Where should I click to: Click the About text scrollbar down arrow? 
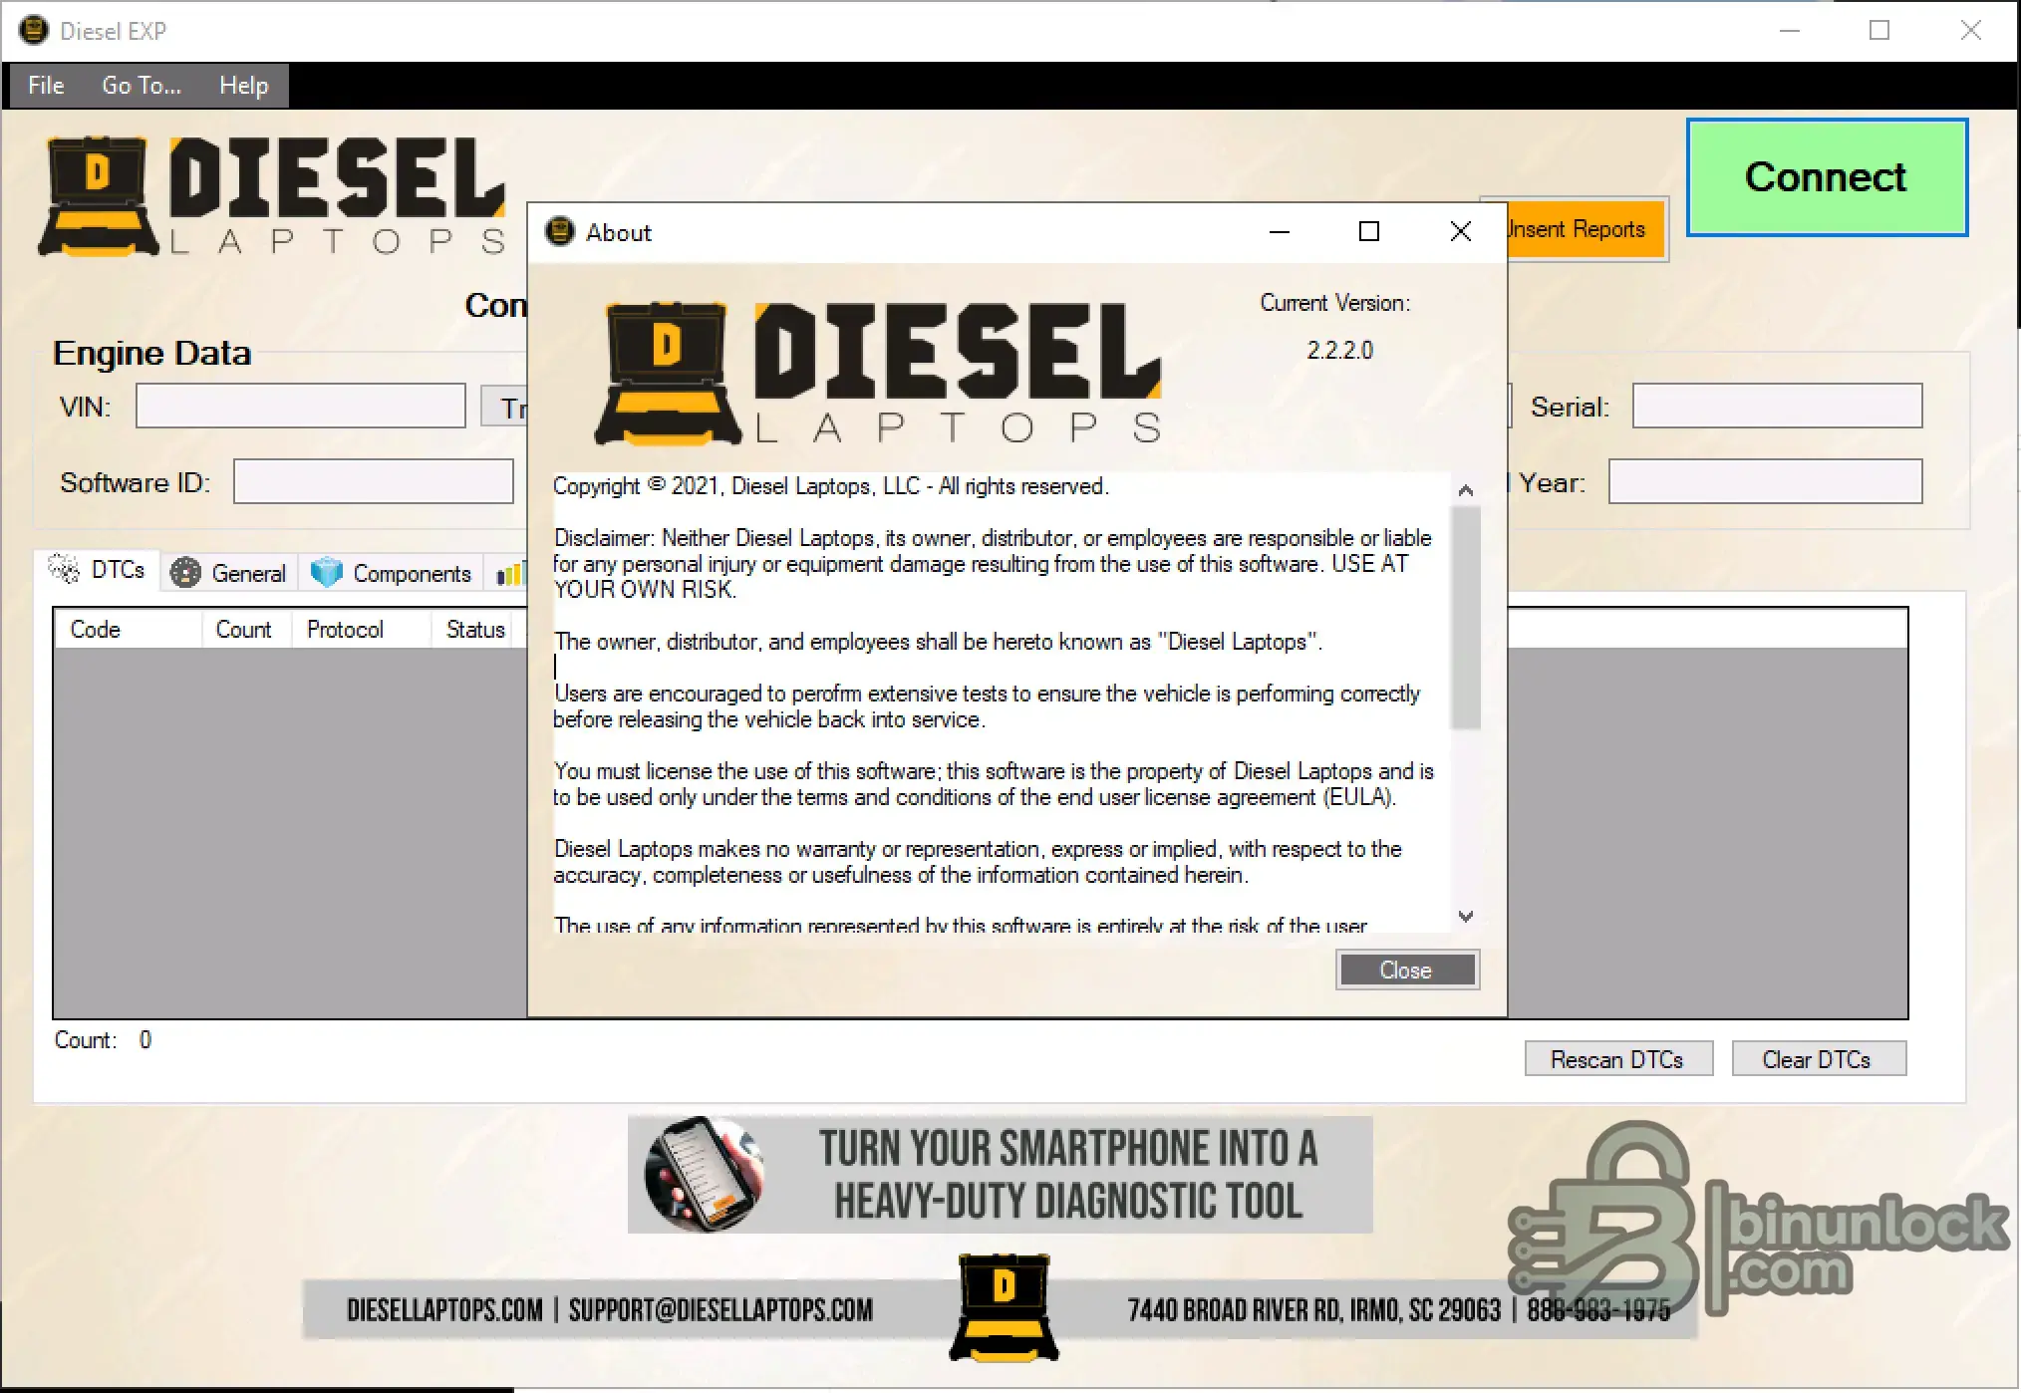[x=1465, y=917]
